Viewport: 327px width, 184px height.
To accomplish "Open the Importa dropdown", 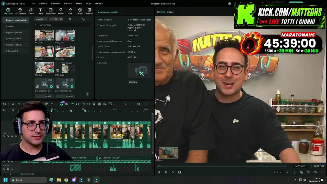I will pyautogui.click(x=41, y=19).
